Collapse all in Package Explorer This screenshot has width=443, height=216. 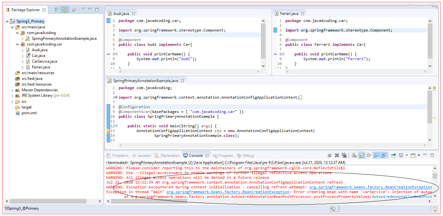point(57,10)
